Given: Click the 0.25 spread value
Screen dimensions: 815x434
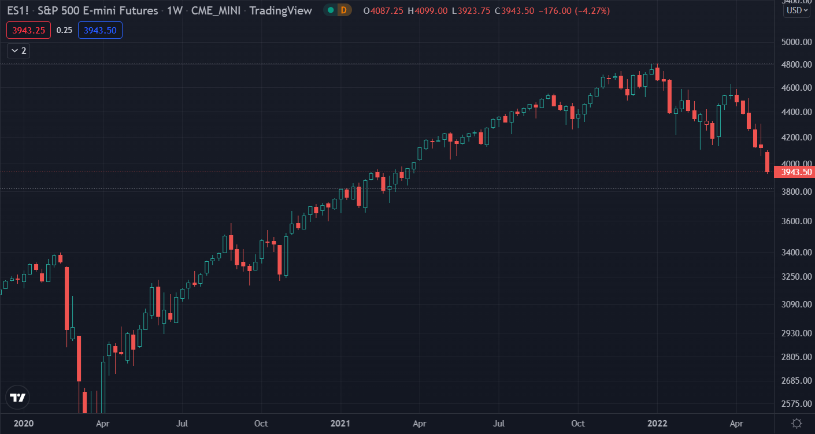Looking at the screenshot, I should (64, 30).
